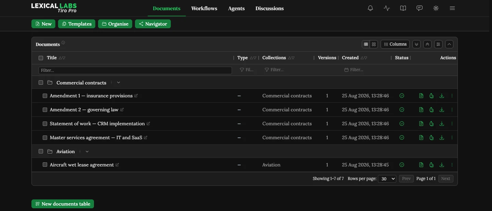Check Amendment 2 — governing law row
This screenshot has height=211, width=492.
pos(45,110)
